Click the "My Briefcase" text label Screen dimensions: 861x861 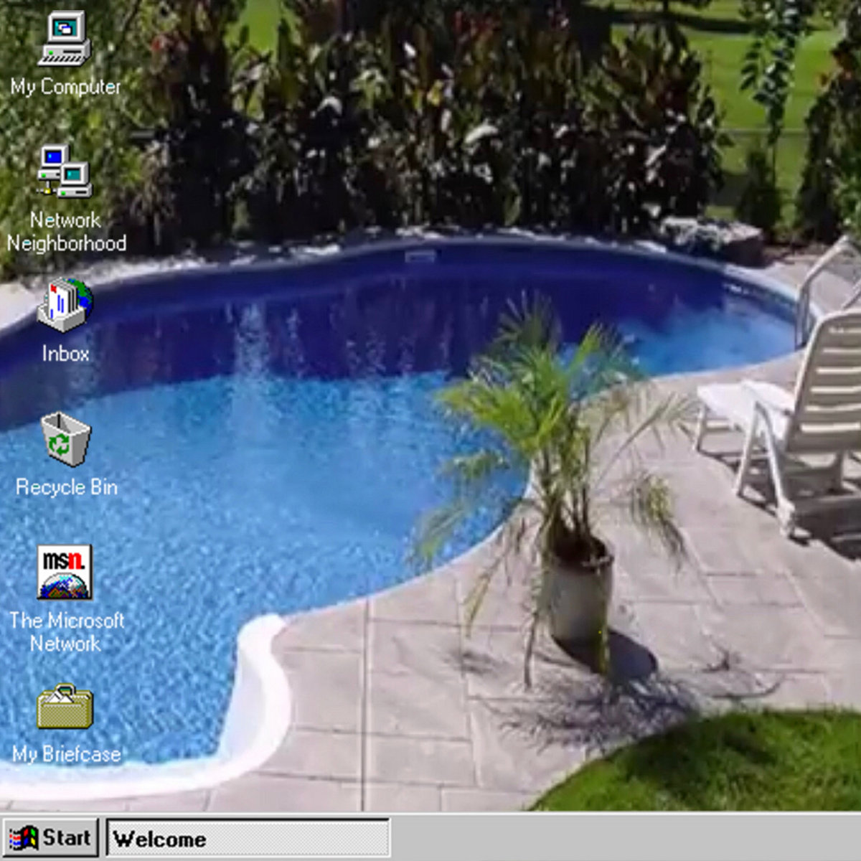(x=66, y=754)
